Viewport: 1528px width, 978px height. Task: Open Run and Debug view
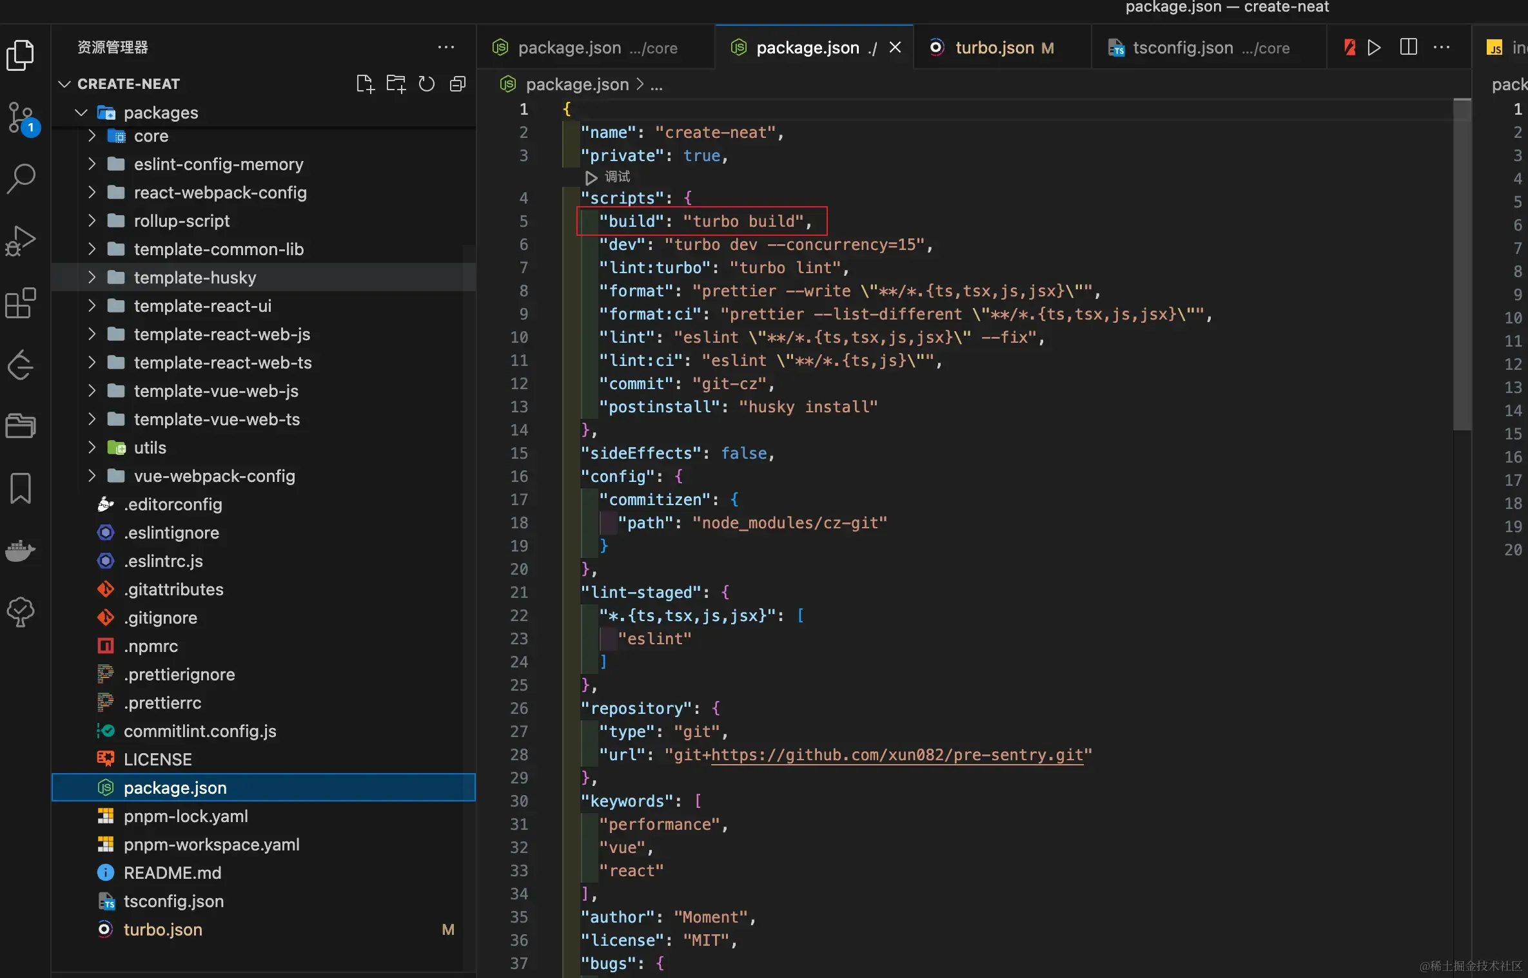click(x=21, y=241)
